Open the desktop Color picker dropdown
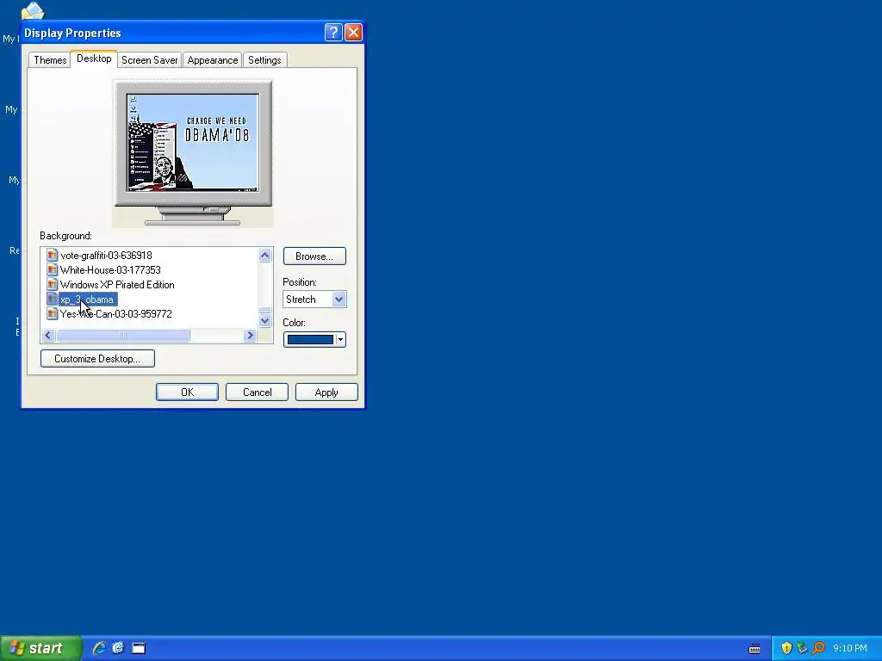 [x=314, y=339]
